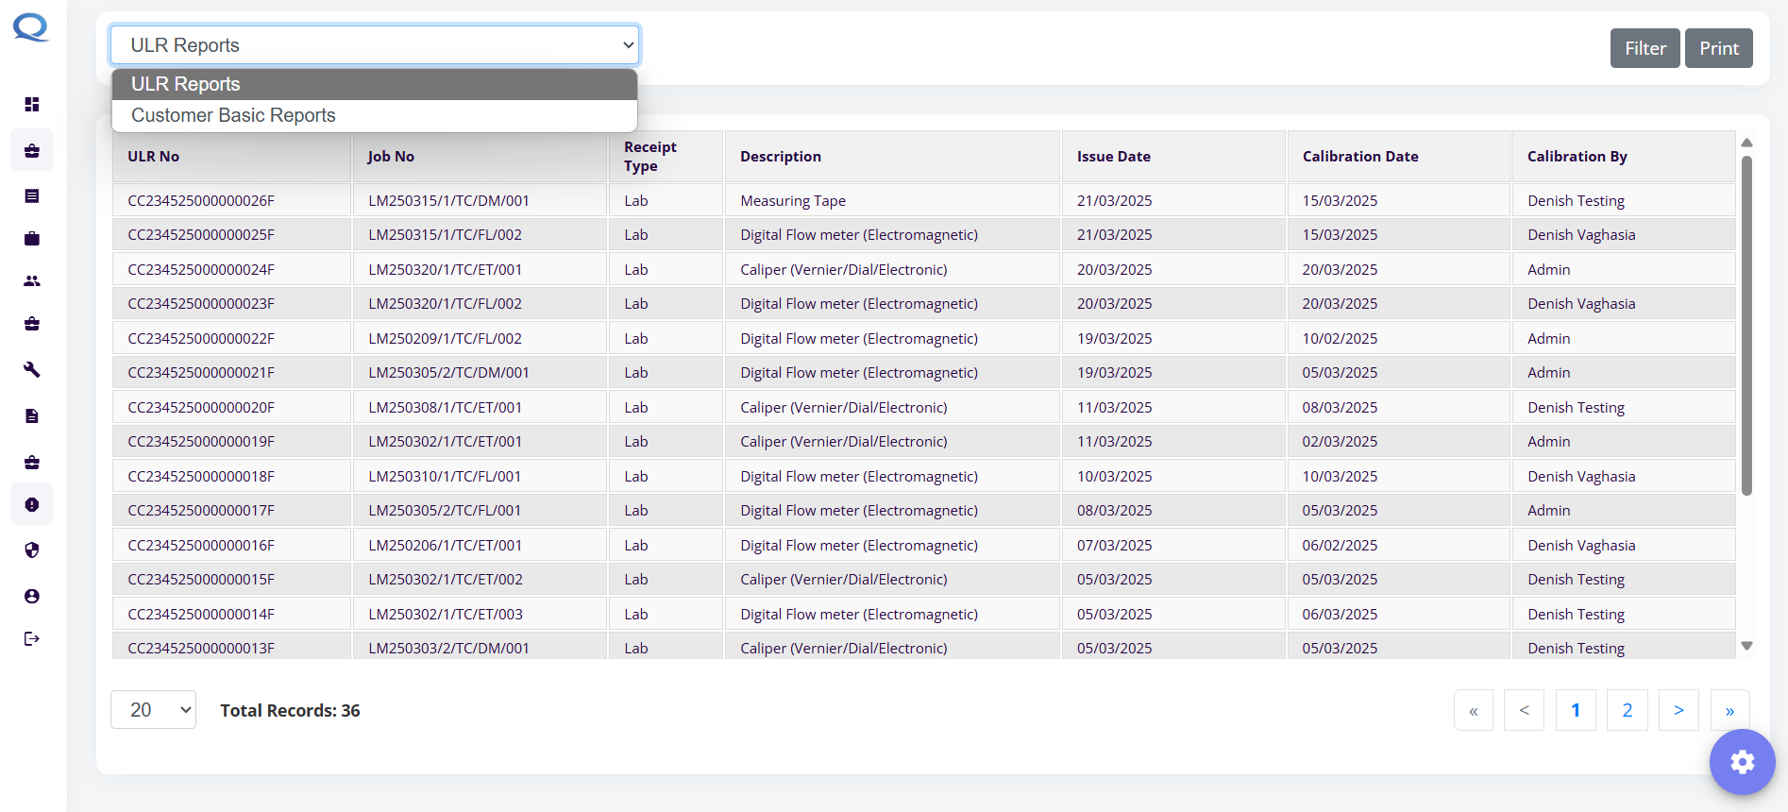Image resolution: width=1788 pixels, height=812 pixels.
Task: Go to page 2 of results
Action: (x=1627, y=710)
